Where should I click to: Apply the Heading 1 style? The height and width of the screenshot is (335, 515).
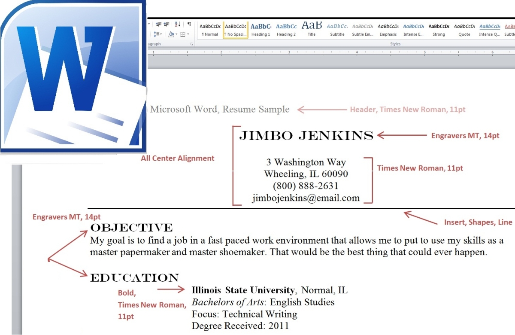coord(261,29)
